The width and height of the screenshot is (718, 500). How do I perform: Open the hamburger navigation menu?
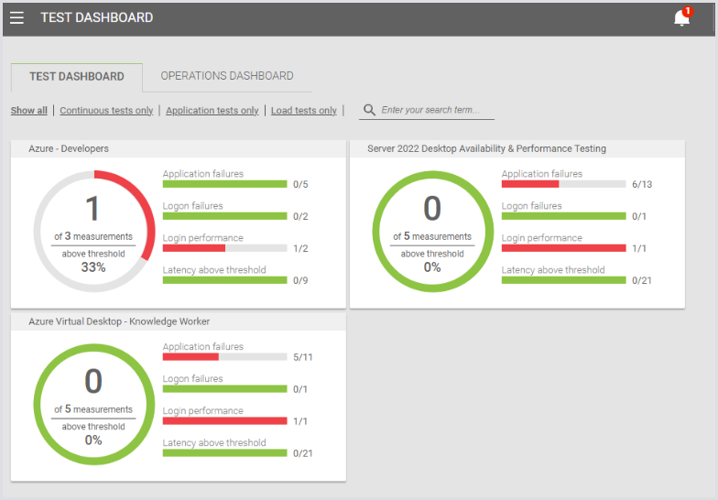(x=16, y=17)
